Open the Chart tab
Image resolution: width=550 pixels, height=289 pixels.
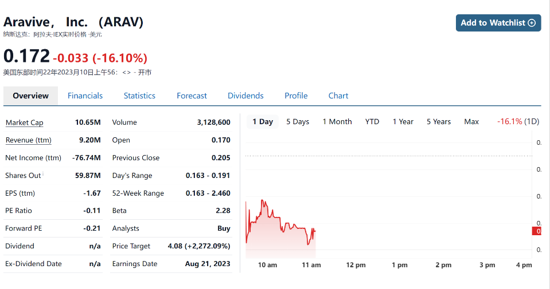(338, 96)
